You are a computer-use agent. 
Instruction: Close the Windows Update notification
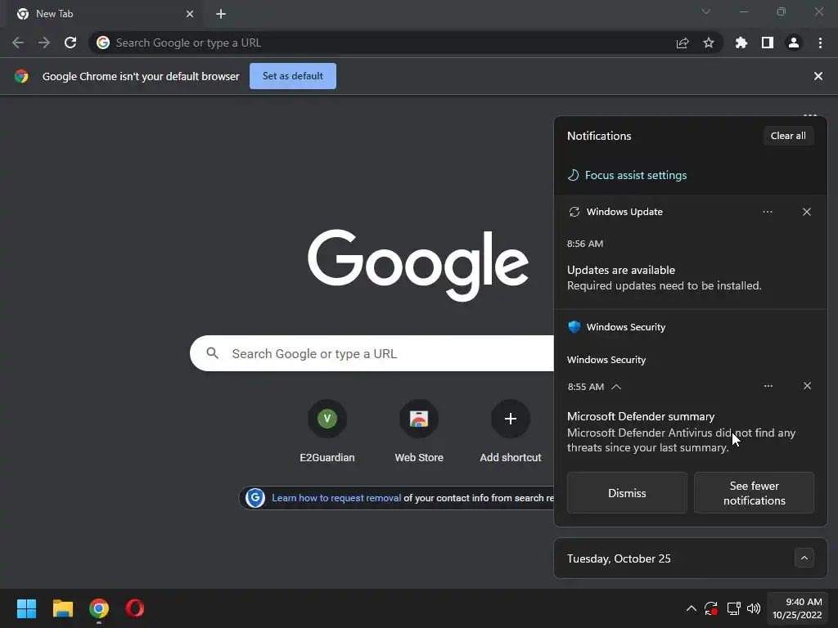pyautogui.click(x=807, y=212)
